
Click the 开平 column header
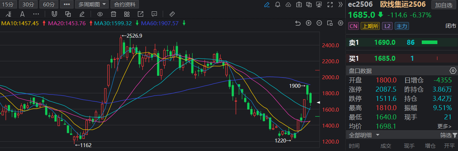[449, 146]
